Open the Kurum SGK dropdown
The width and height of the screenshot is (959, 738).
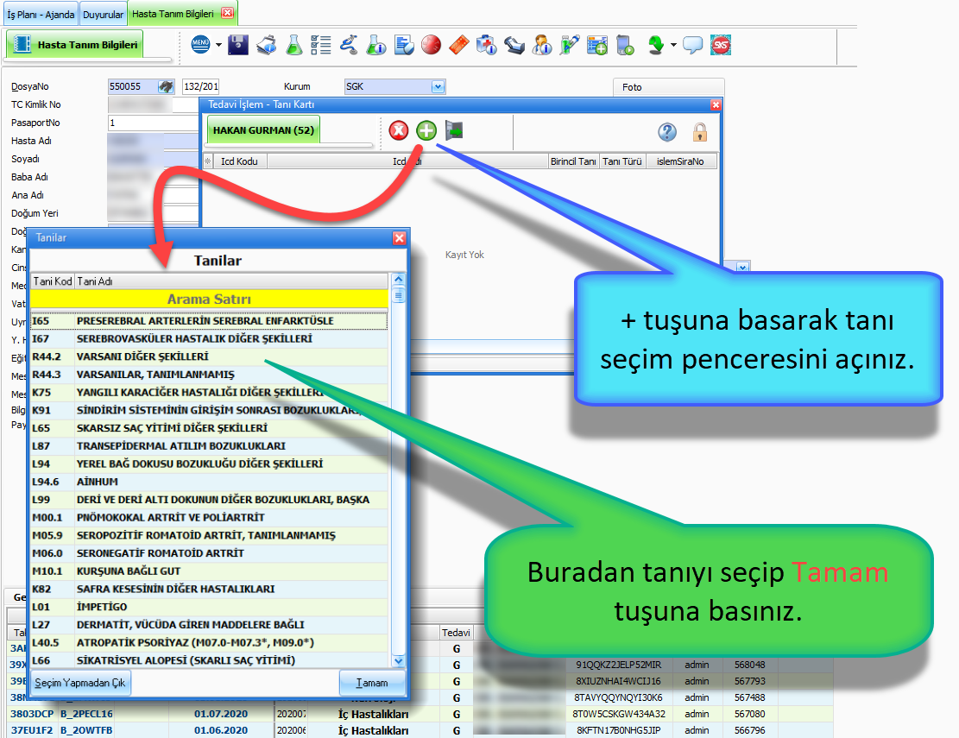[x=438, y=87]
